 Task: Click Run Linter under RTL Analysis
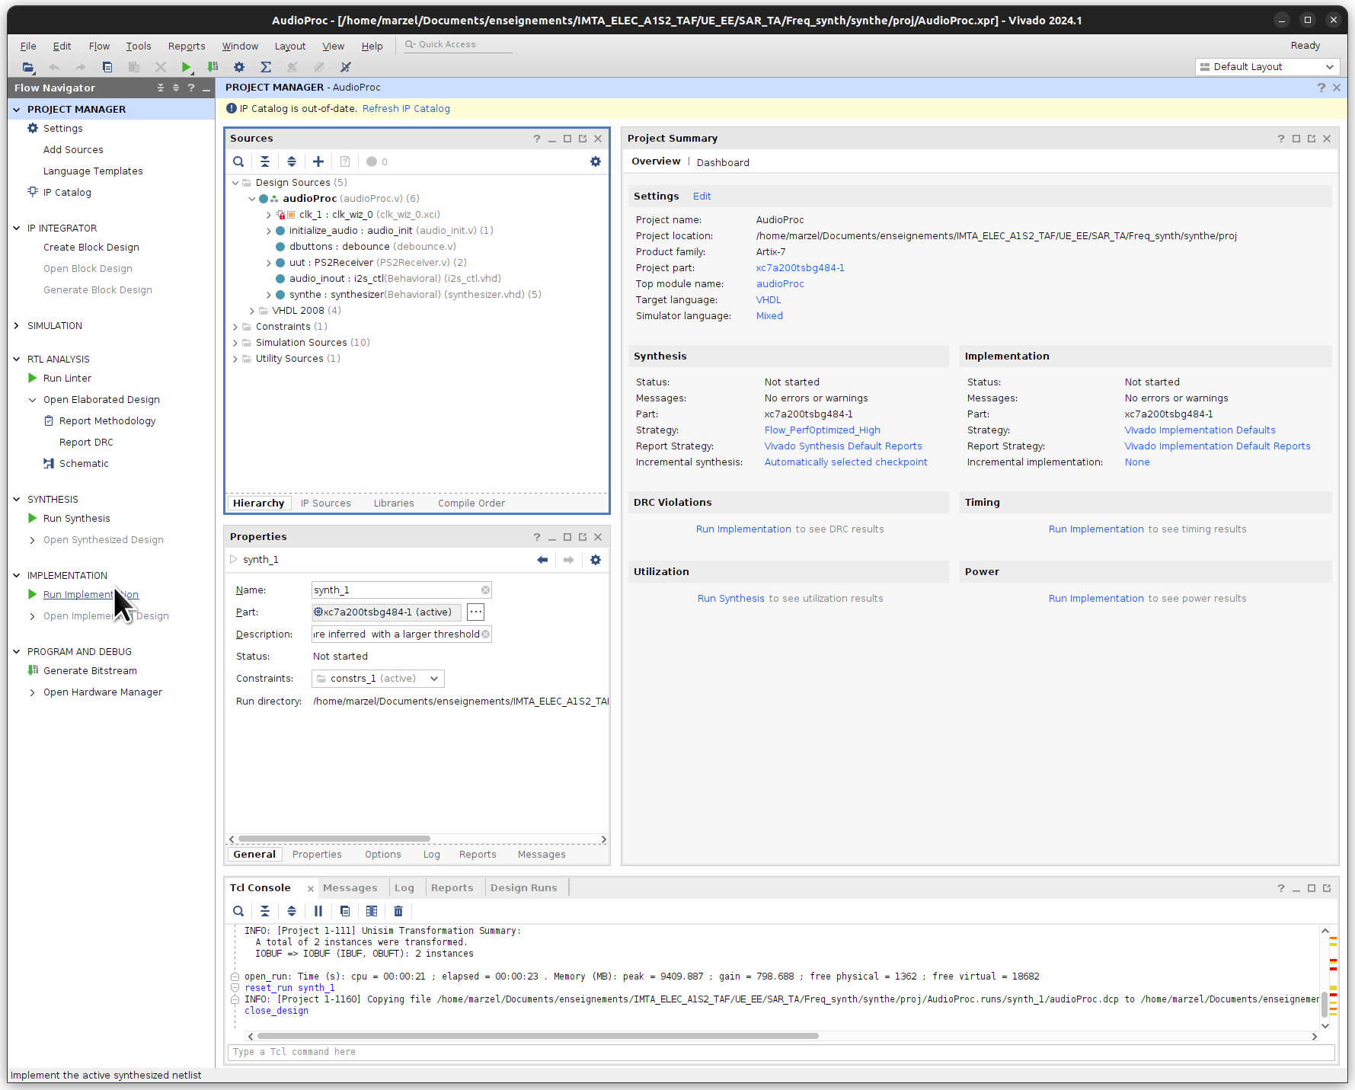pos(67,379)
